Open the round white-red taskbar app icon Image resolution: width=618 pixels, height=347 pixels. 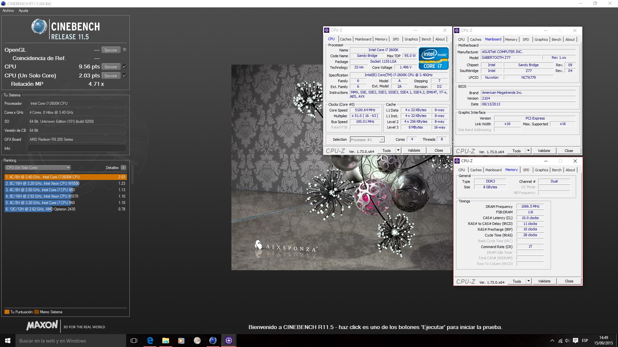[197, 341]
